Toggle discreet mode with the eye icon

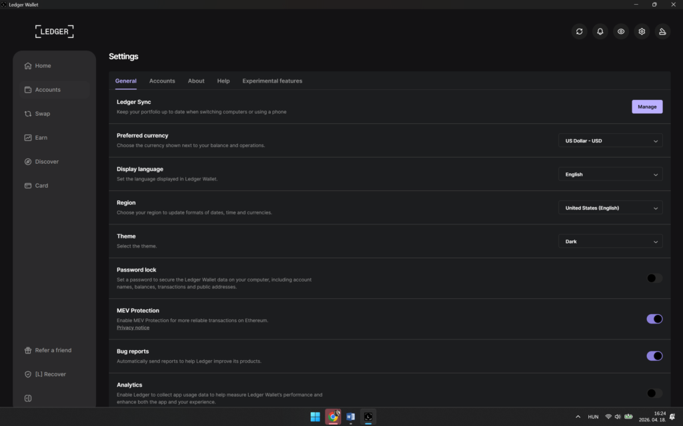pyautogui.click(x=621, y=31)
